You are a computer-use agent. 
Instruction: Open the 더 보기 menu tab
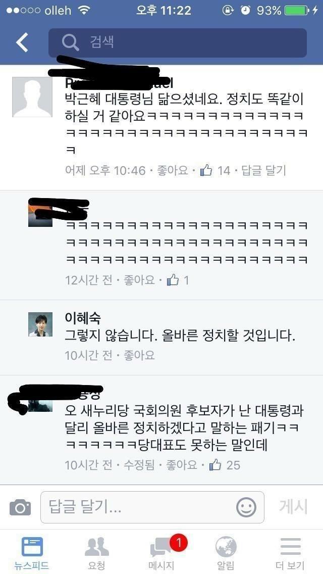[x=290, y=553]
